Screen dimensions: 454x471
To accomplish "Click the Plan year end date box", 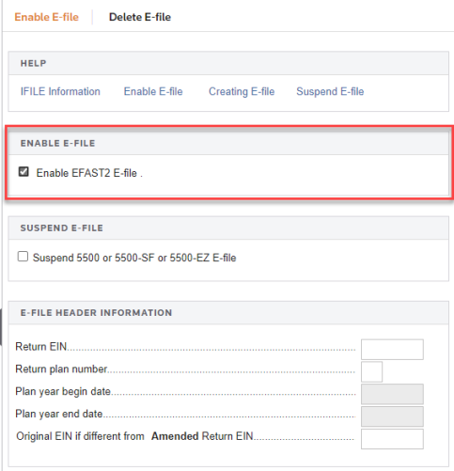I will [392, 416].
